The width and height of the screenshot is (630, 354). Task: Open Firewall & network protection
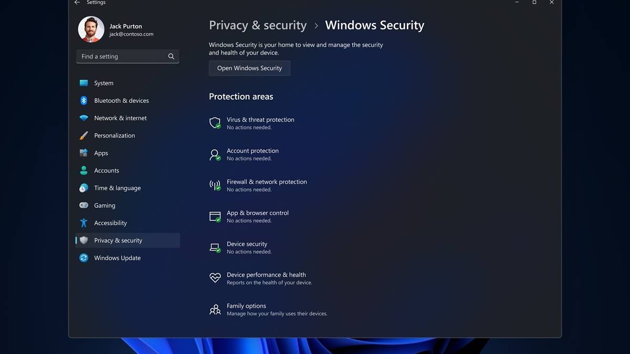[x=258, y=185]
